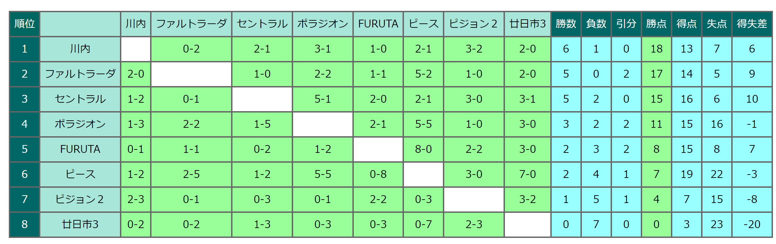This screenshot has height=244, width=776.
Task: Click the 廿日市3 row label
Action: 80,224
